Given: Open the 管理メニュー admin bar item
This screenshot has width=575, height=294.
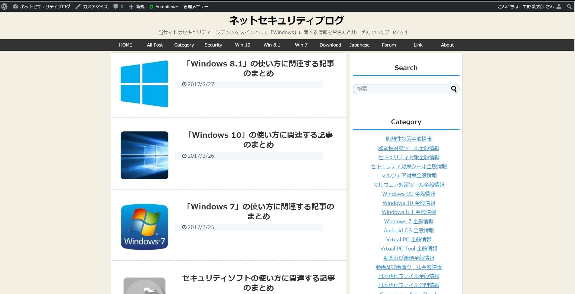Looking at the screenshot, I should [x=196, y=6].
